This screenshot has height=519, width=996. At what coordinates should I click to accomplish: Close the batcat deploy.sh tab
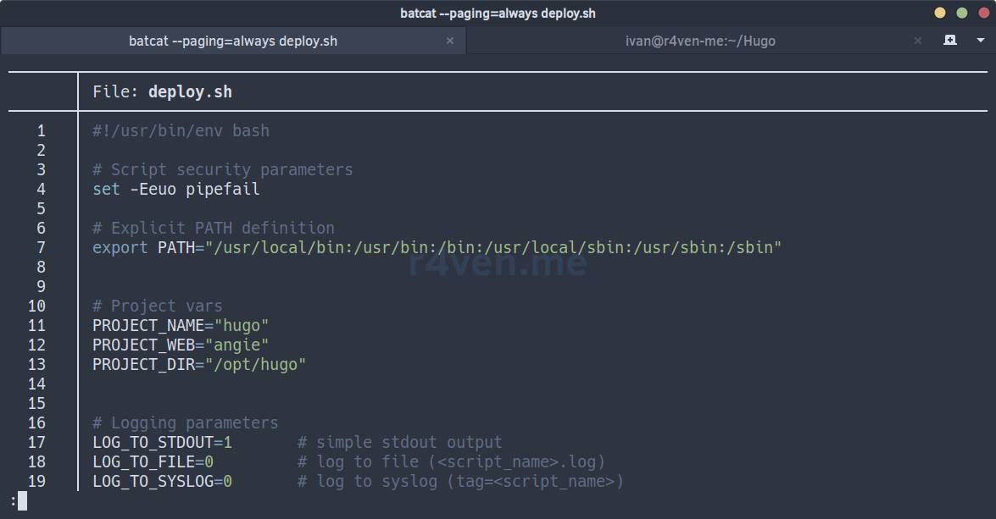click(450, 41)
